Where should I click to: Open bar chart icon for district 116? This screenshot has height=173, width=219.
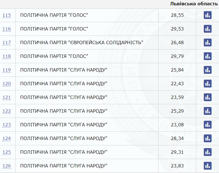tap(208, 29)
